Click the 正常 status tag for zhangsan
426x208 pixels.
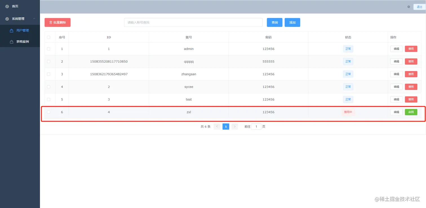pyautogui.click(x=348, y=74)
